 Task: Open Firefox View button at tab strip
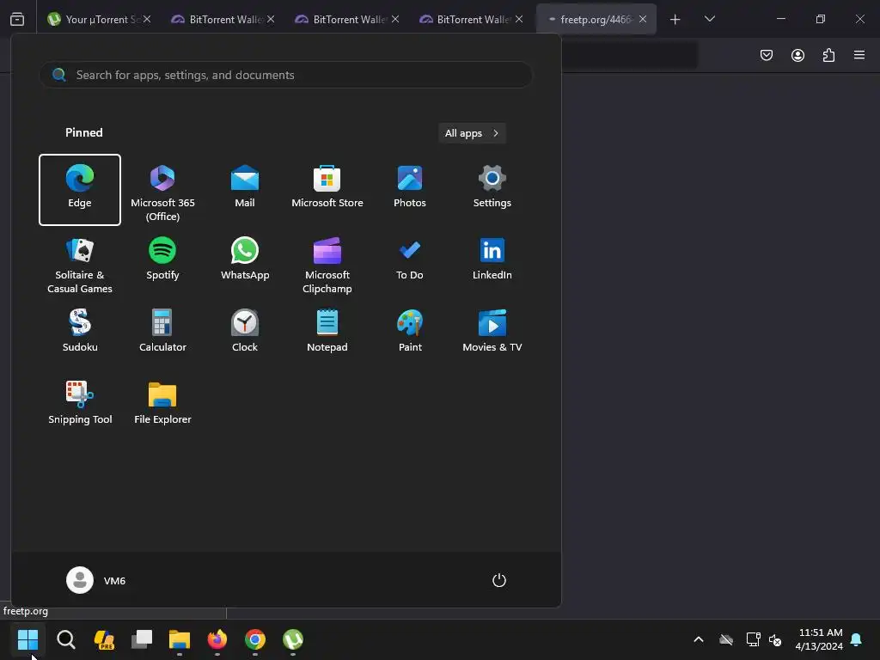17,19
